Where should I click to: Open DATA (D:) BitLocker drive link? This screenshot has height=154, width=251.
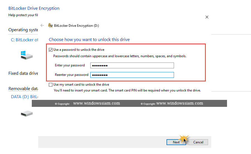(x=24, y=97)
